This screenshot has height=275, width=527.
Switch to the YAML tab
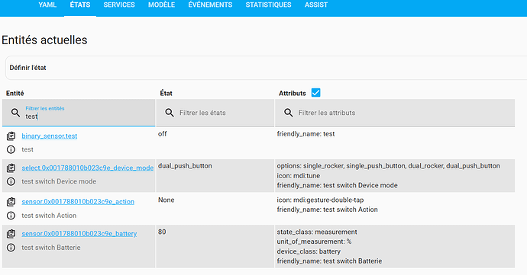[47, 5]
